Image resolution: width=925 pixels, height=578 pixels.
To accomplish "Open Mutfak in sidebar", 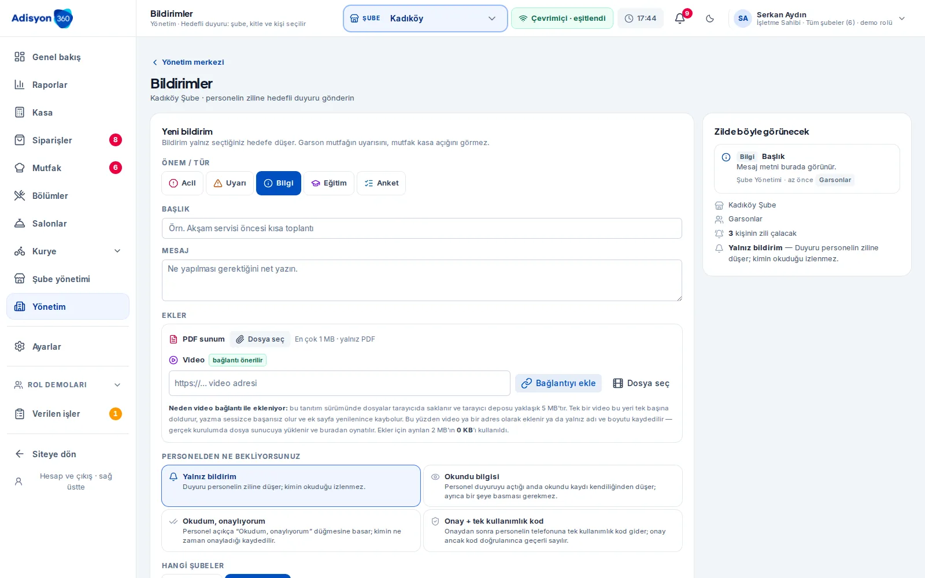I will click(x=68, y=168).
